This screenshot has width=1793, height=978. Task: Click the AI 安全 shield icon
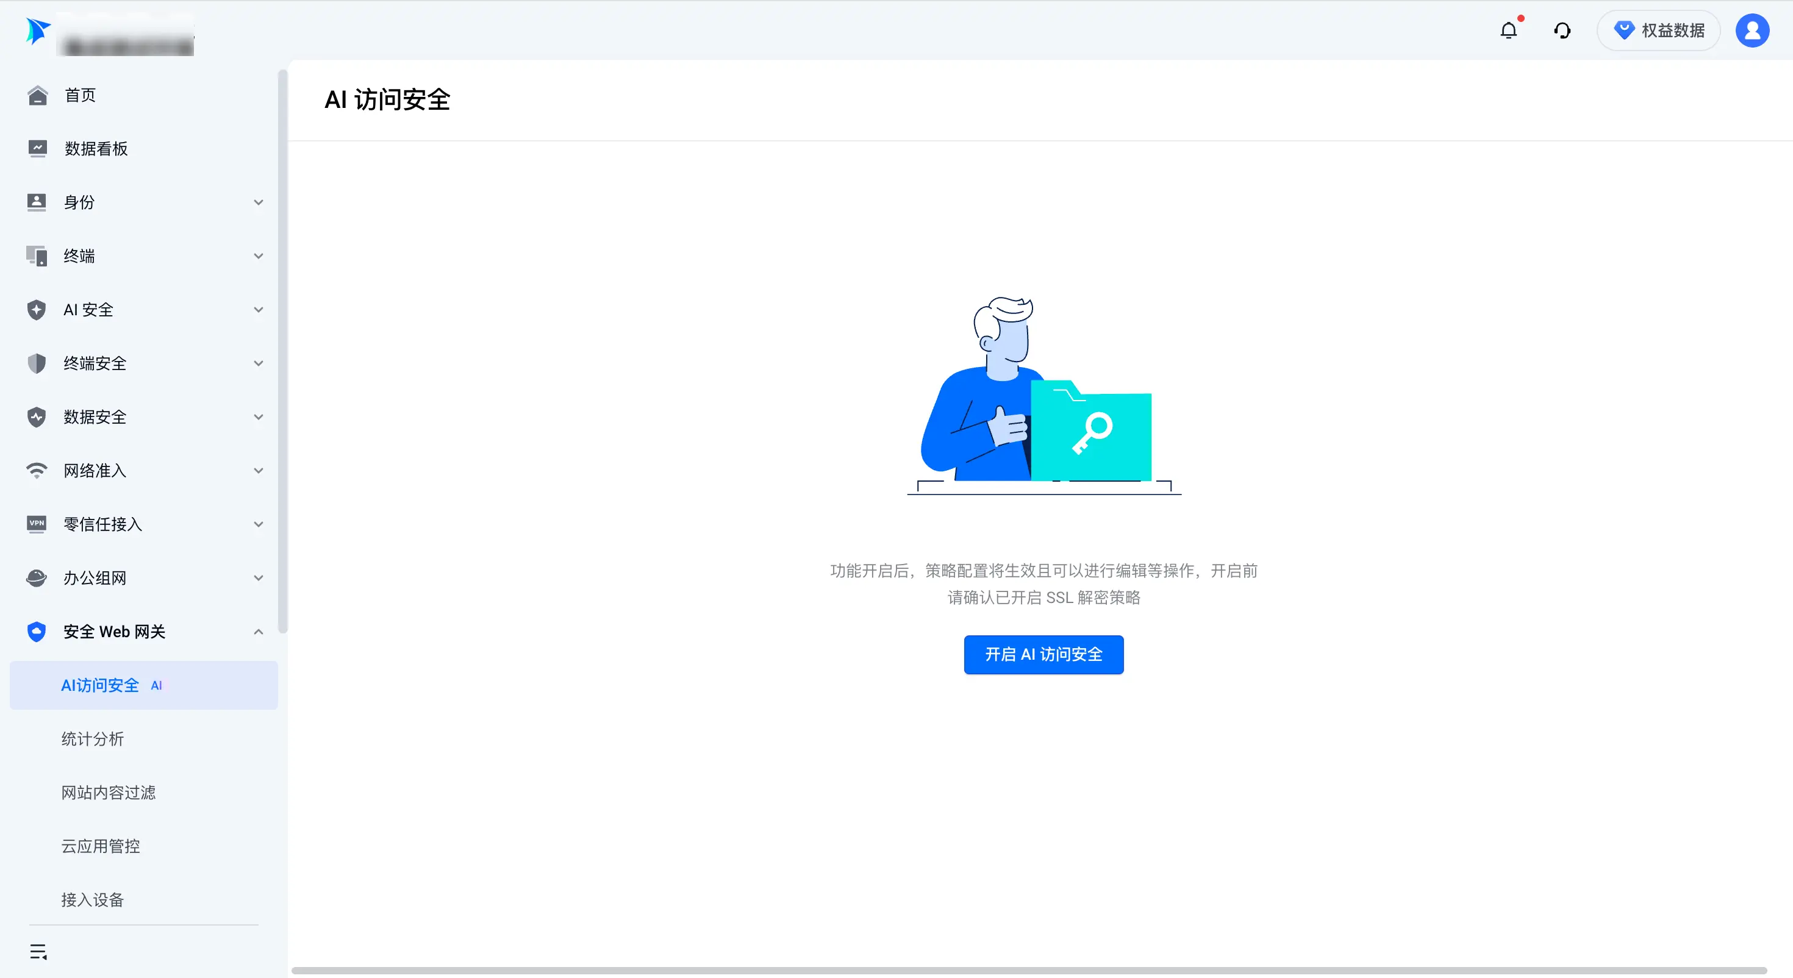point(36,310)
